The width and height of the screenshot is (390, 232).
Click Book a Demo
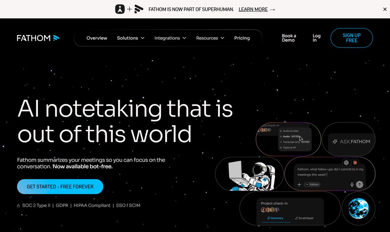[x=289, y=38]
